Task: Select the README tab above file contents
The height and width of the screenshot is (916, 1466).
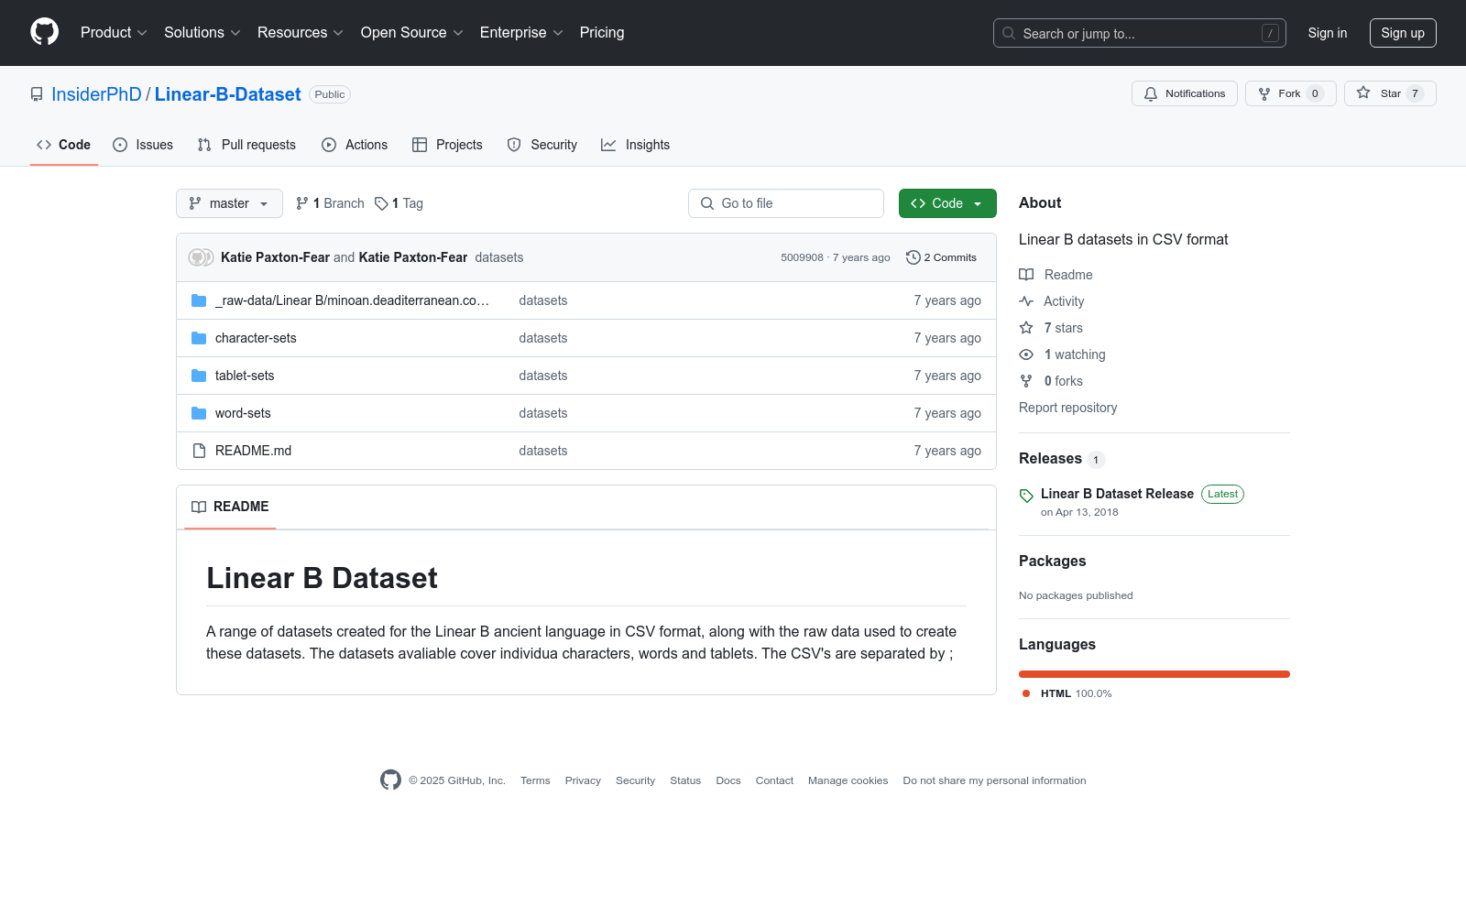Action: 230,507
